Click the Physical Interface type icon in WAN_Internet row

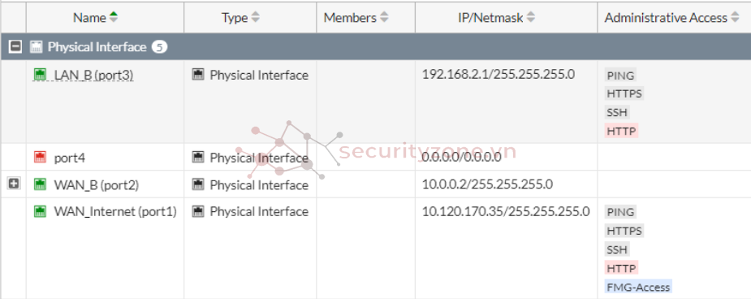coord(198,211)
